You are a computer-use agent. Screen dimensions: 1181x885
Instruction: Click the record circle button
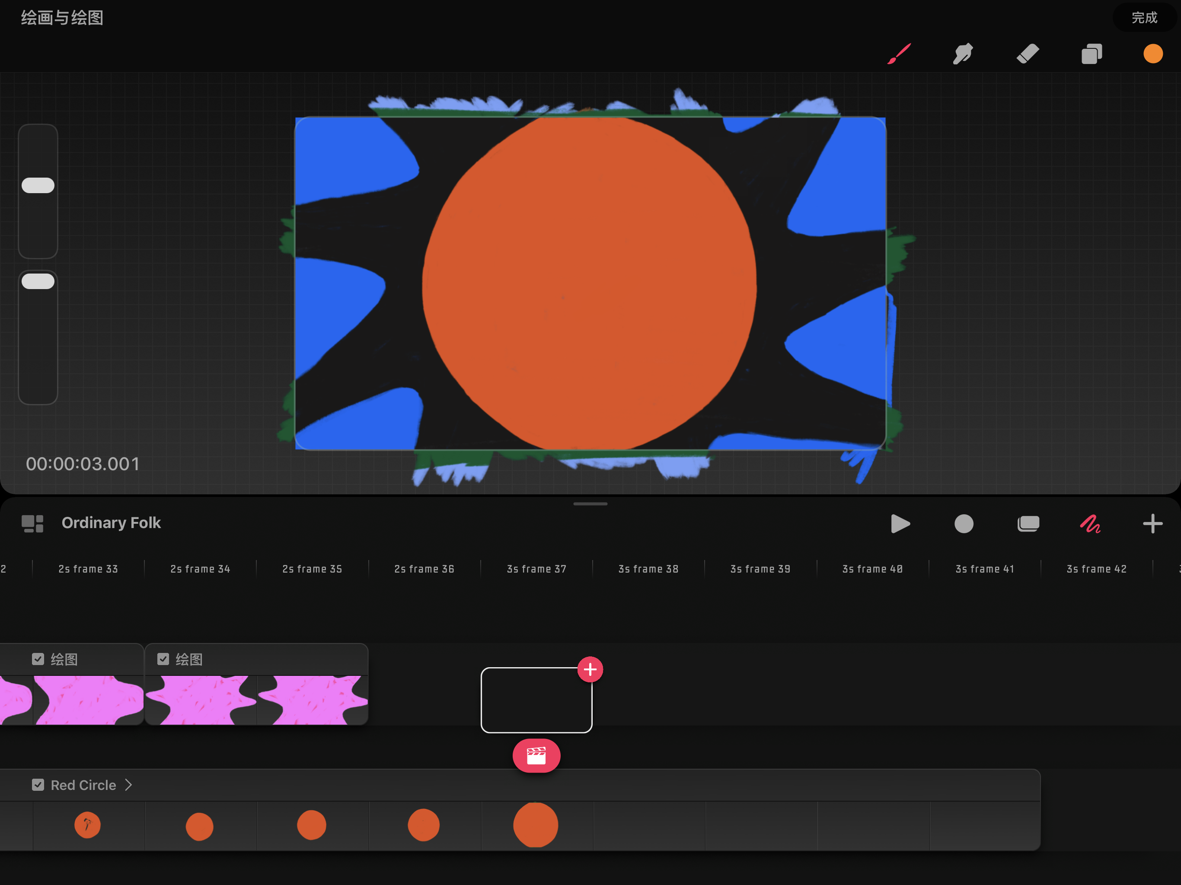[x=964, y=524]
